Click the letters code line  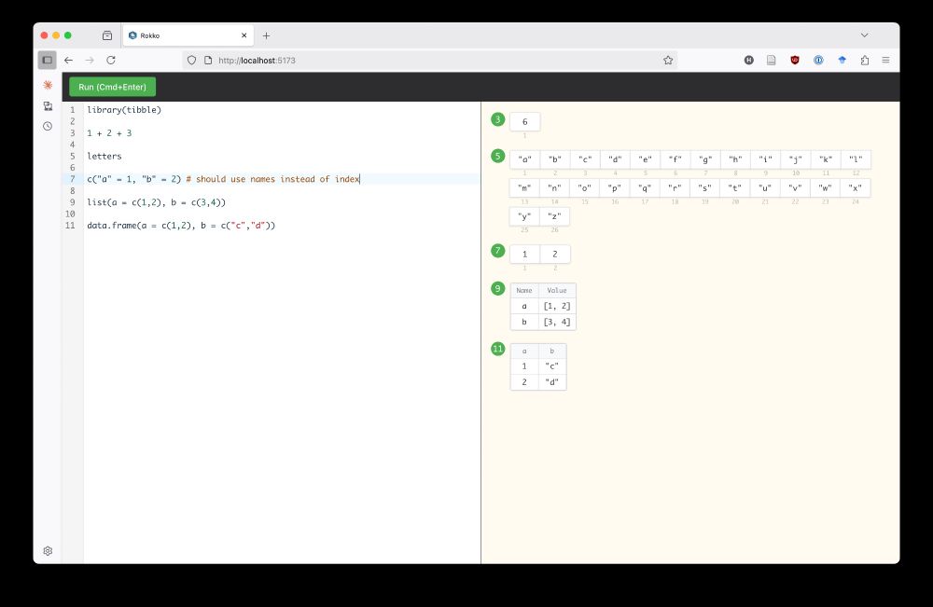[104, 157]
